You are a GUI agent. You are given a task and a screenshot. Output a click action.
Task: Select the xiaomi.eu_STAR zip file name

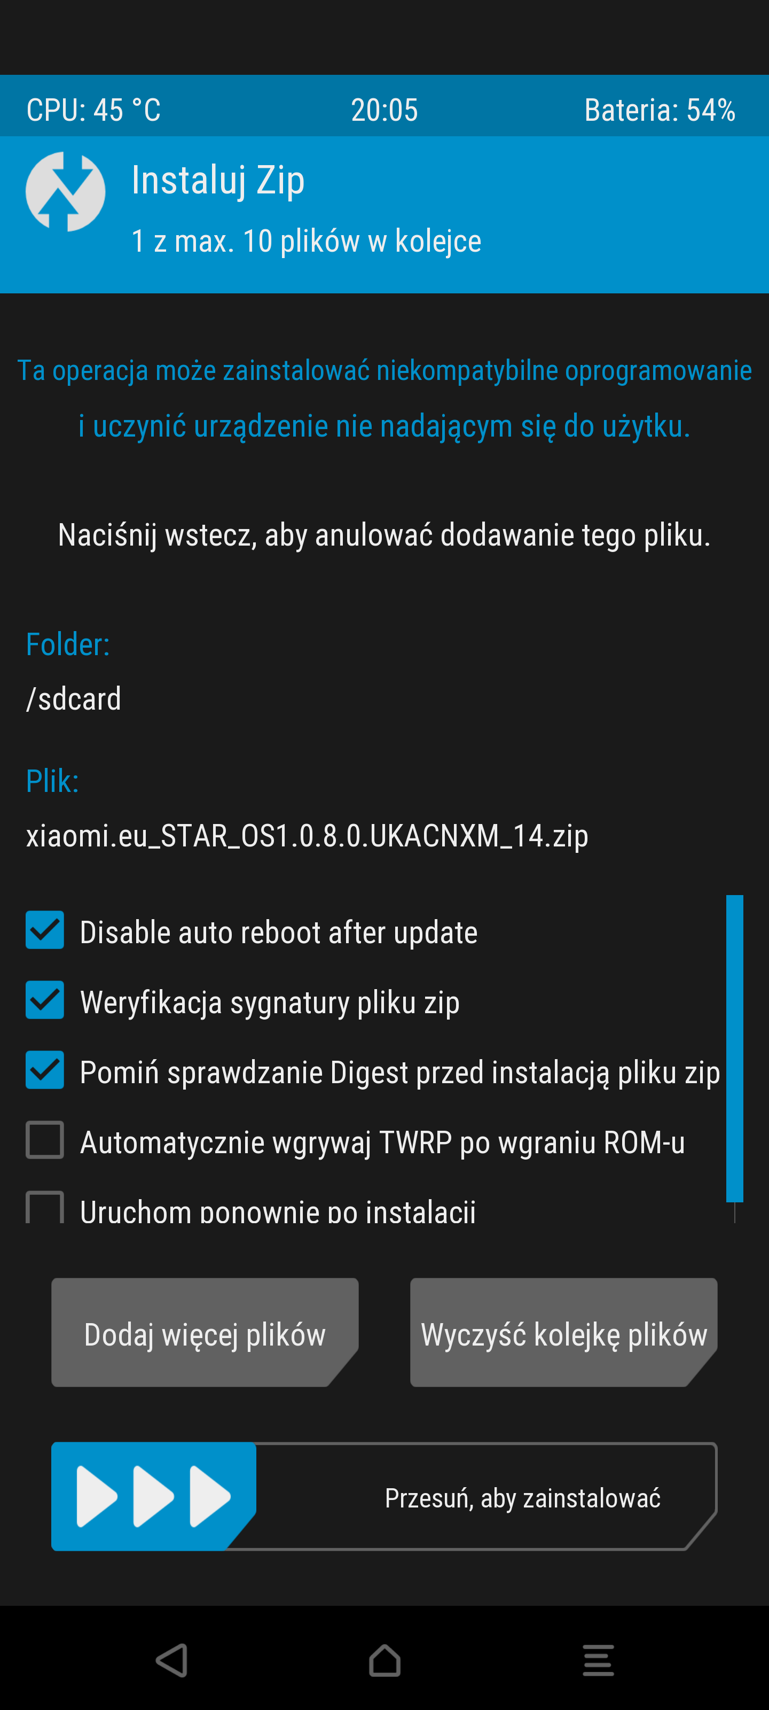pyautogui.click(x=307, y=836)
